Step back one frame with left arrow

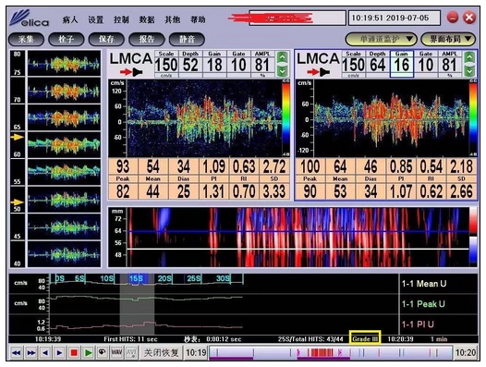point(45,353)
